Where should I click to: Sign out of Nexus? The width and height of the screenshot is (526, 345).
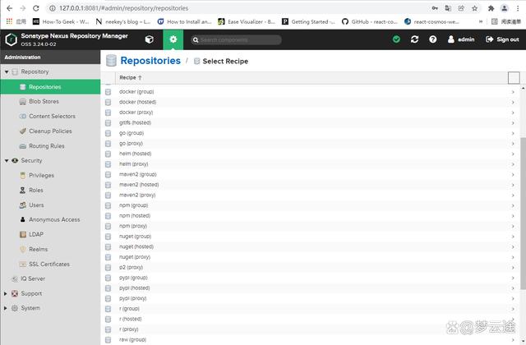[502, 39]
